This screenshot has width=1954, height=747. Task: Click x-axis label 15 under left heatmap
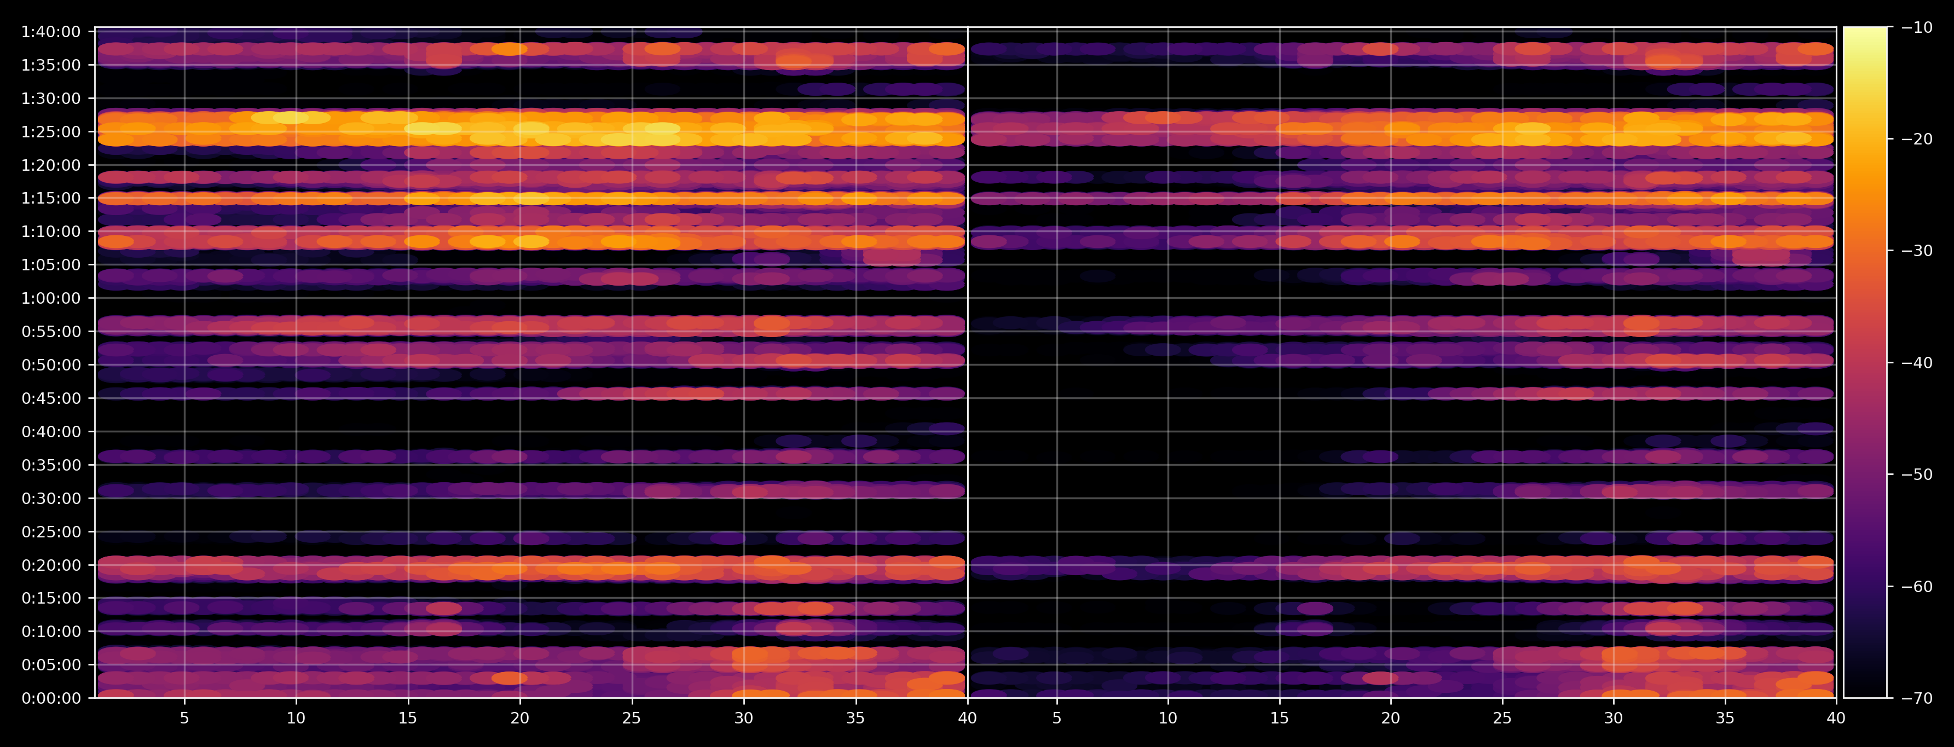tap(407, 717)
